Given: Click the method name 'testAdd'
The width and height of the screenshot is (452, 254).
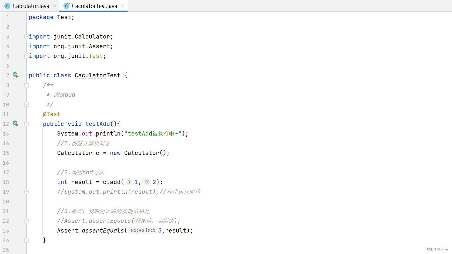Looking at the screenshot, I should [x=98, y=124].
